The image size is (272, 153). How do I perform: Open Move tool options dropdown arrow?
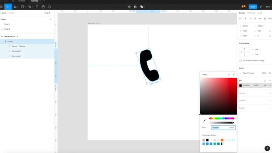[x=10, y=7]
